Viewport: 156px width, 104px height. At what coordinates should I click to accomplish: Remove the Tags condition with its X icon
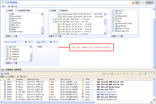(x=51, y=42)
